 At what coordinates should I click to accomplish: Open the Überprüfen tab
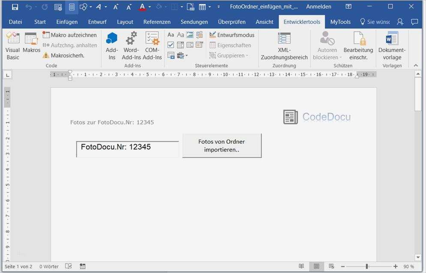[232, 22]
